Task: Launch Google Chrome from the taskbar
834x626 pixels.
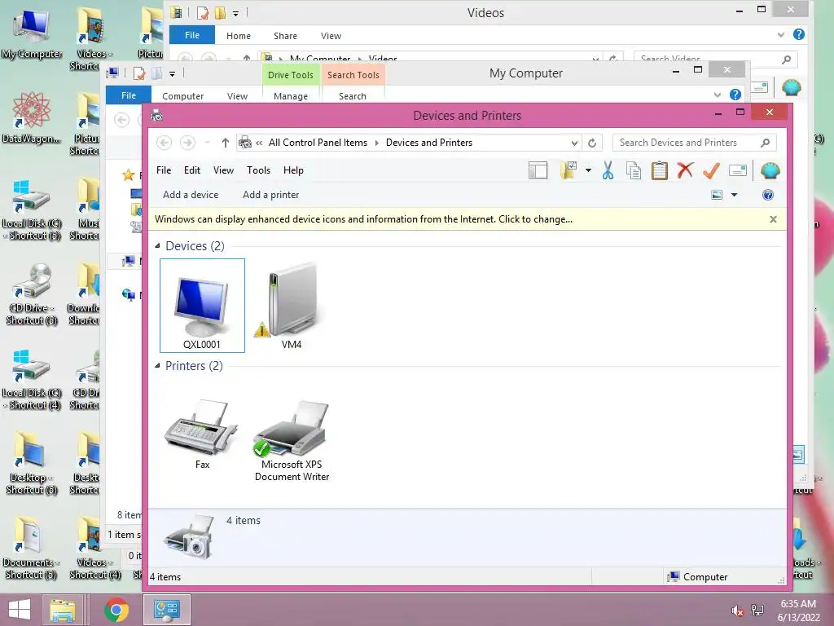Action: pyautogui.click(x=116, y=610)
